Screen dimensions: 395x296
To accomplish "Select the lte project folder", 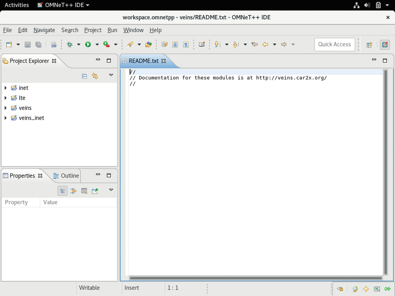I will pos(18,98).
